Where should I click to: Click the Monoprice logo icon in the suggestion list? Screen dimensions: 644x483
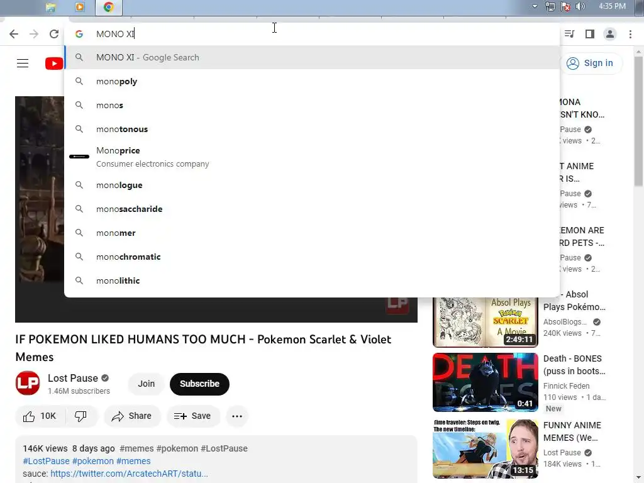(x=79, y=157)
